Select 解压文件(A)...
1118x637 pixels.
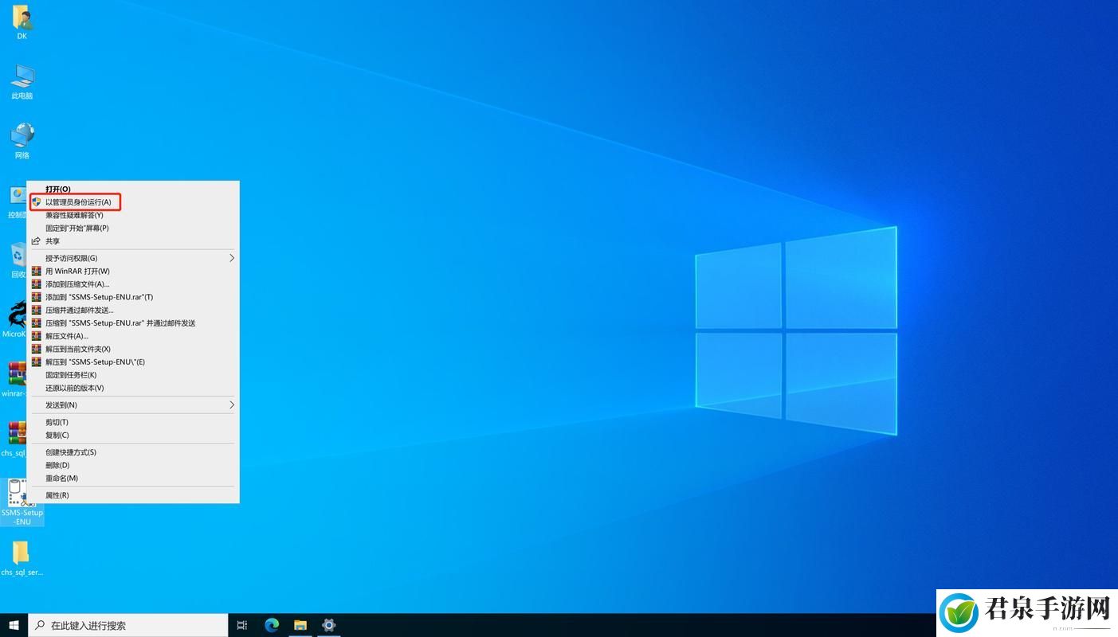(133, 336)
